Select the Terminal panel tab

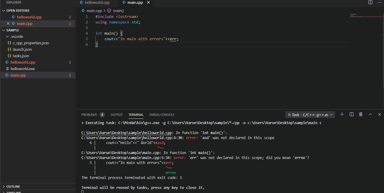136,115
